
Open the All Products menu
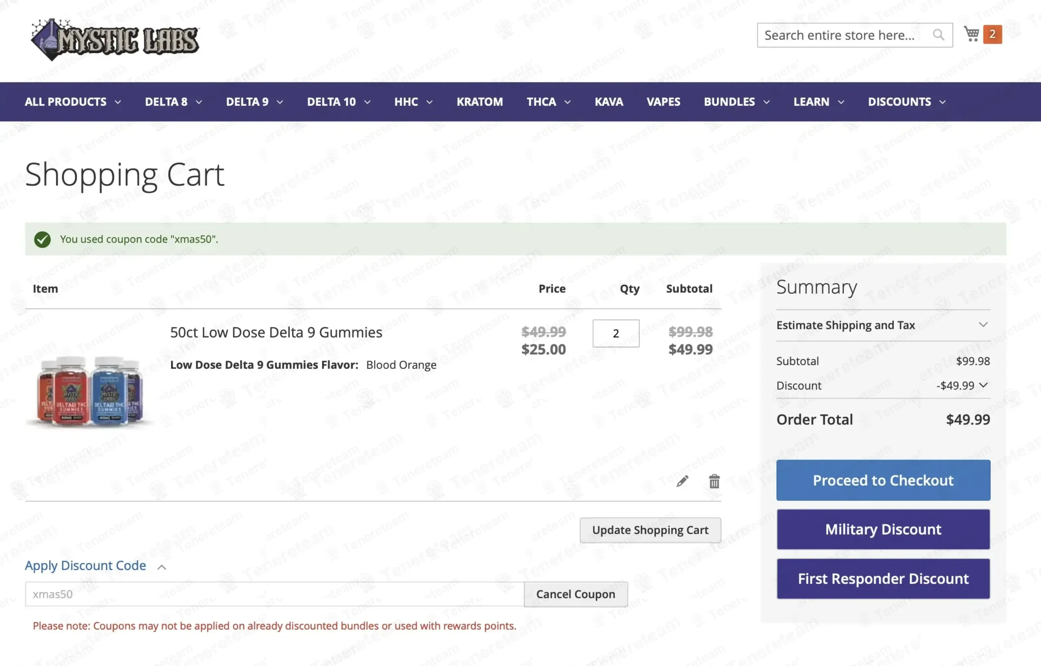(73, 102)
